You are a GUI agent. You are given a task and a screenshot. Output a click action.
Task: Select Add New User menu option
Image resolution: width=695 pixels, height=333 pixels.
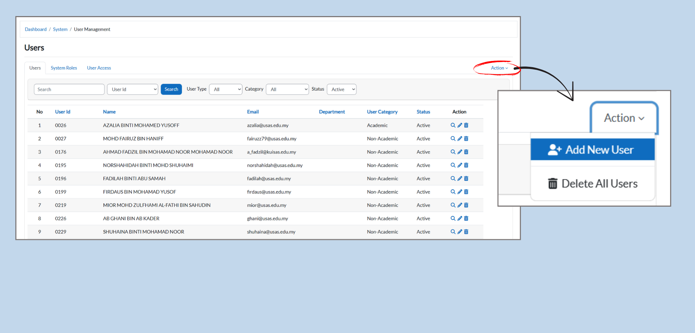[x=592, y=150]
